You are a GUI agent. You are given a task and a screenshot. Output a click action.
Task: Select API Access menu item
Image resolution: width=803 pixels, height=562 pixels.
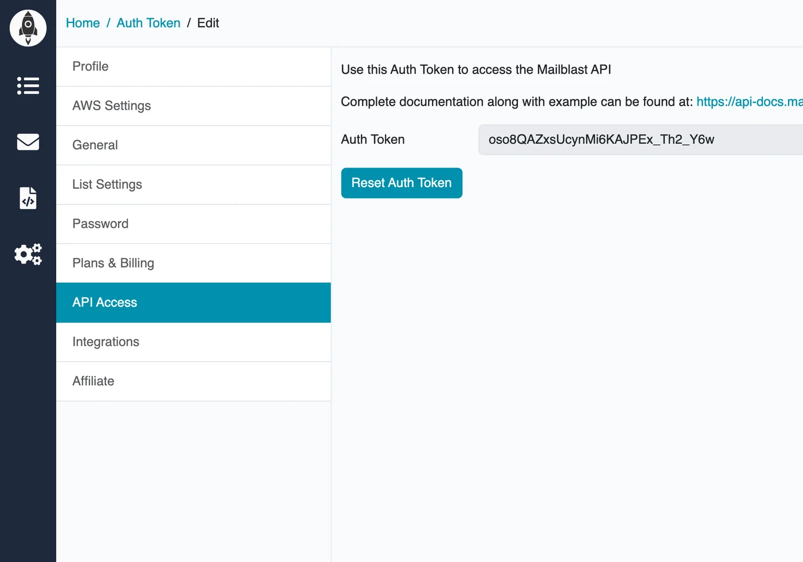pos(194,303)
